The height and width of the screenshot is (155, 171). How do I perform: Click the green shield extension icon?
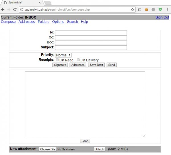point(160,9)
